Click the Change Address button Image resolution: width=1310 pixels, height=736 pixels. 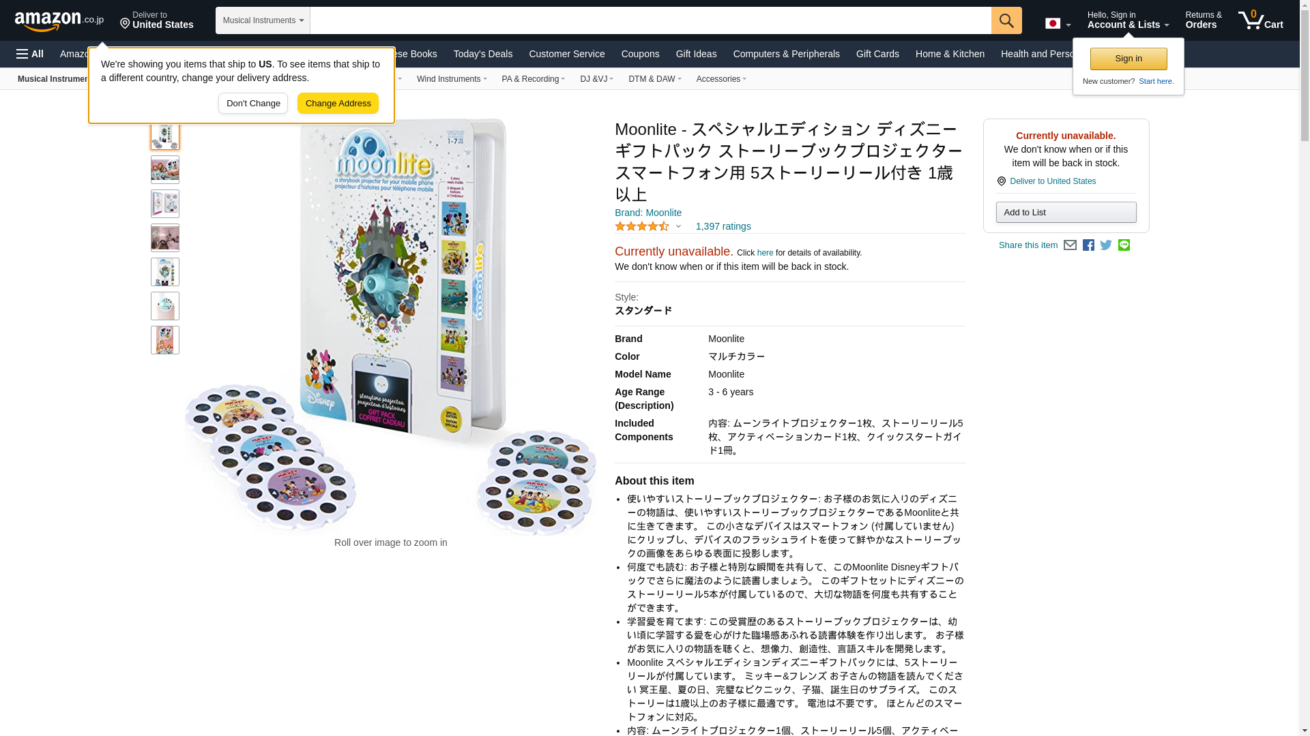pos(338,104)
